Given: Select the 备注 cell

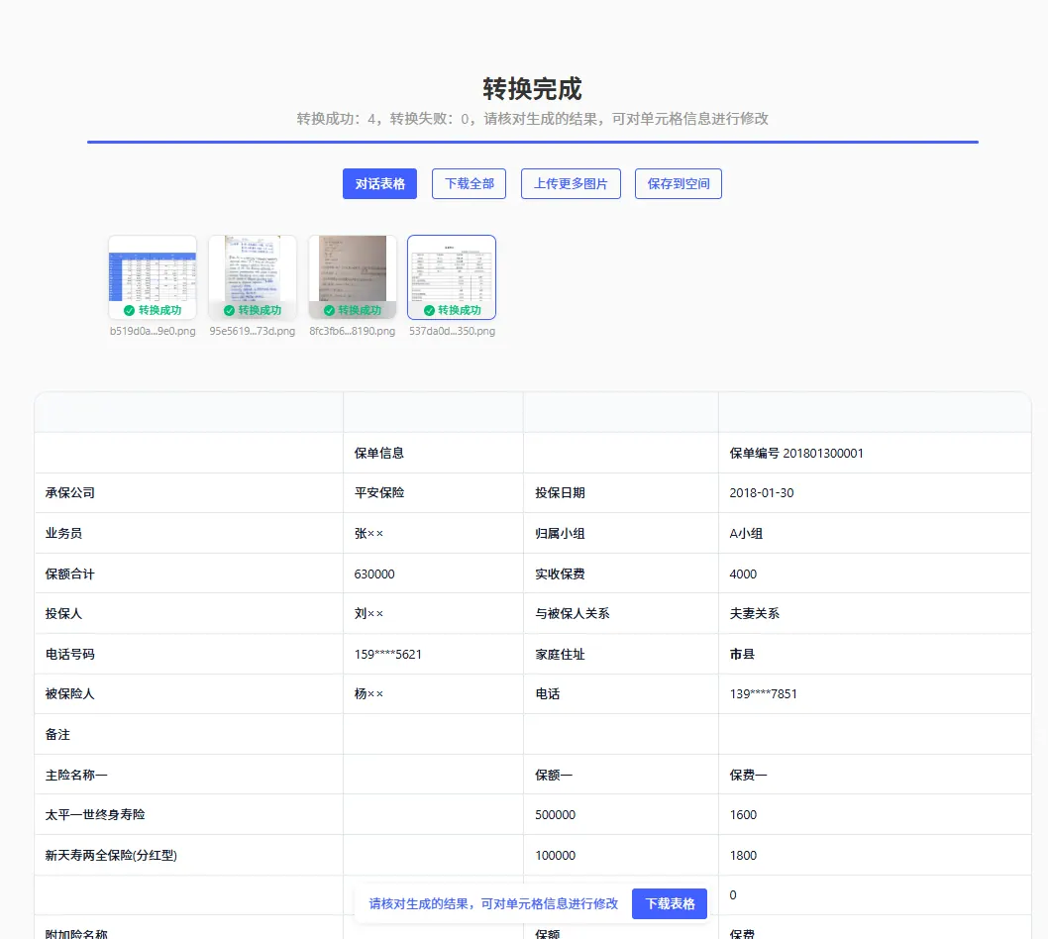Looking at the screenshot, I should pos(189,734).
